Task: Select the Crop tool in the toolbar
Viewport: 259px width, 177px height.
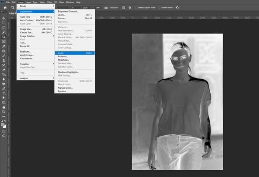Action: pos(3,37)
